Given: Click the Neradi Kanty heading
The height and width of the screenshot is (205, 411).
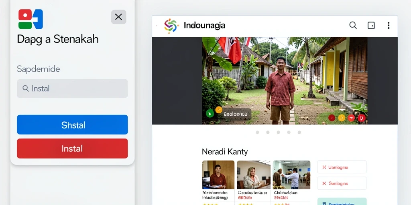Looking at the screenshot, I should 225,152.
